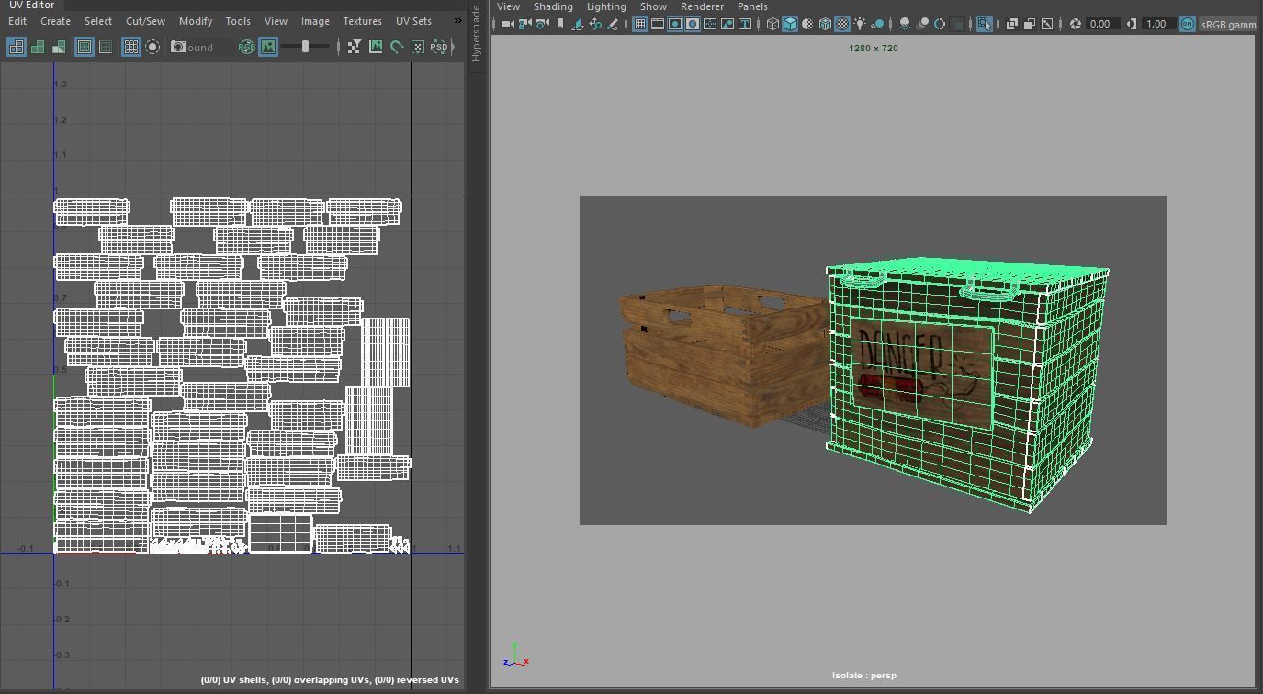Click the boxed-dots icon before the PSD icon
The image size is (1263, 694).
pyautogui.click(x=418, y=47)
